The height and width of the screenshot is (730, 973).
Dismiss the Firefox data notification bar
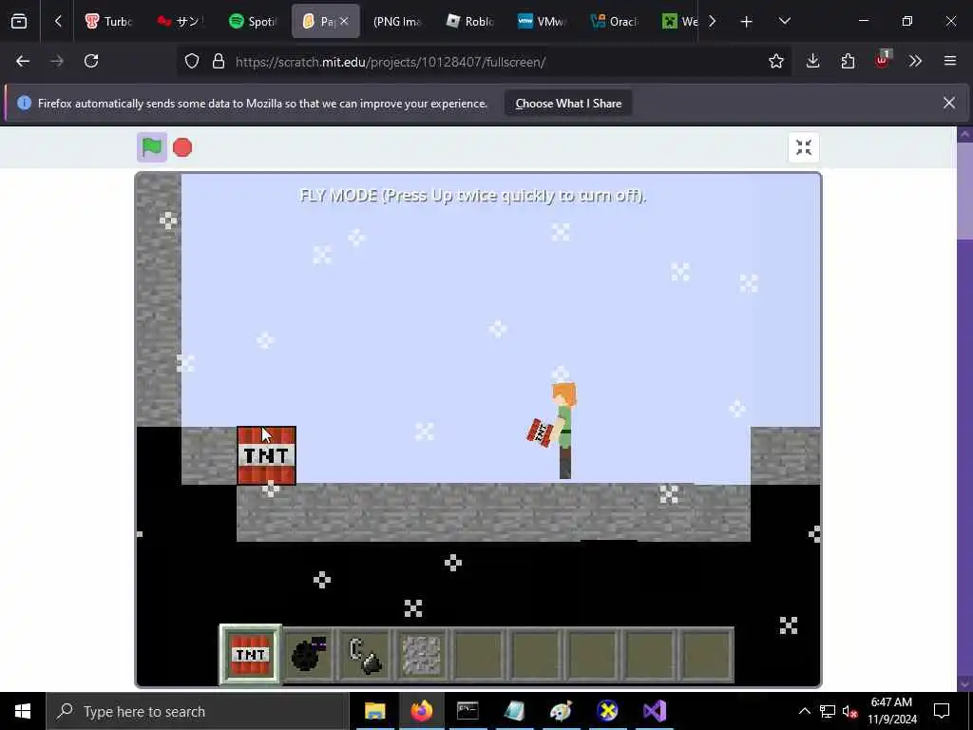coord(949,103)
